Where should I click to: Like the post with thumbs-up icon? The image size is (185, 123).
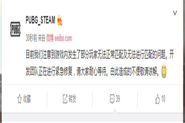[158, 99]
